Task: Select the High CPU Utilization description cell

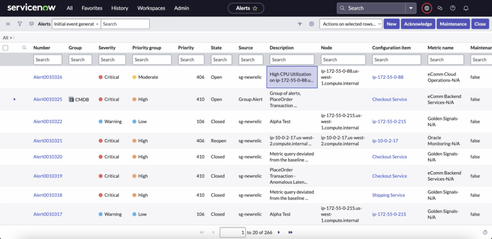Action: click(x=292, y=77)
